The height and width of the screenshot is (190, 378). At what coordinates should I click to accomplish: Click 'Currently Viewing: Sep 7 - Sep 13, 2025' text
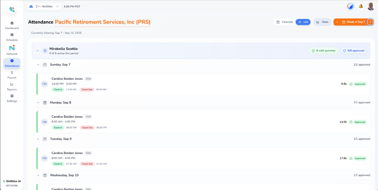(x=56, y=33)
